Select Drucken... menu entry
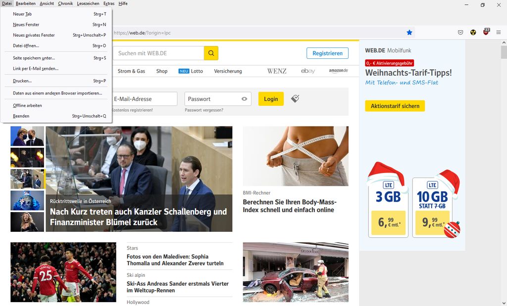The width and height of the screenshot is (507, 306). (x=56, y=81)
